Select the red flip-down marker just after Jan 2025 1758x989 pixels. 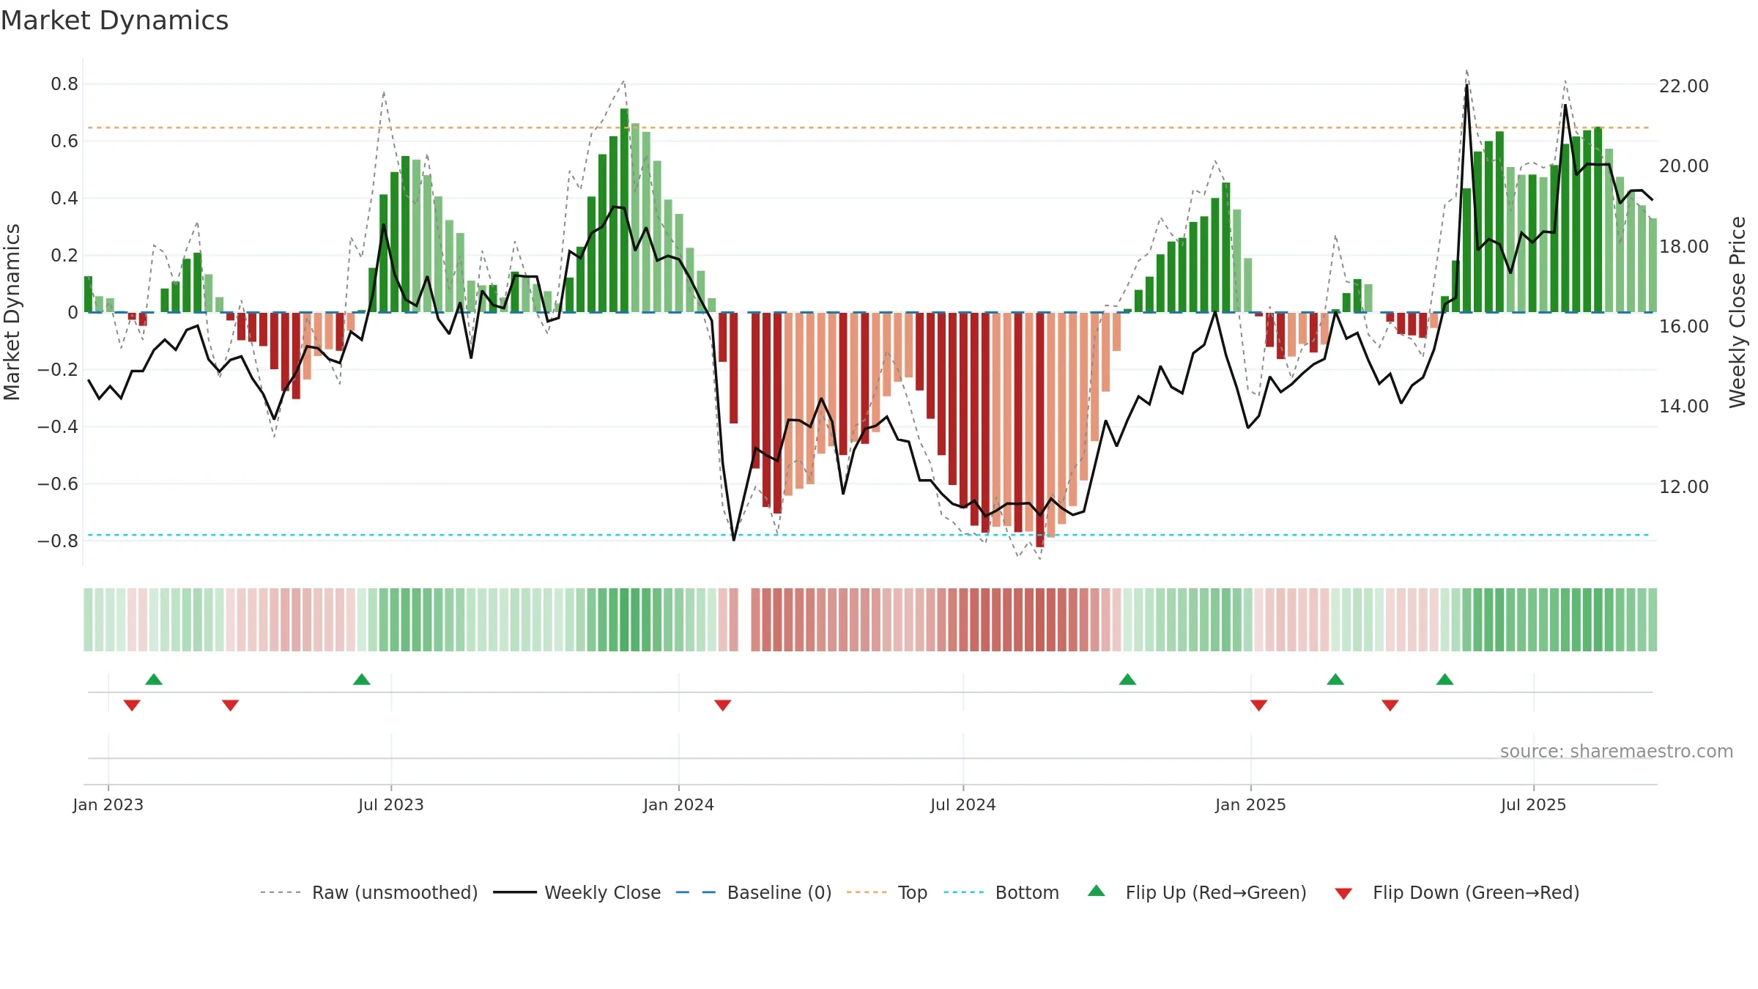click(x=1259, y=705)
